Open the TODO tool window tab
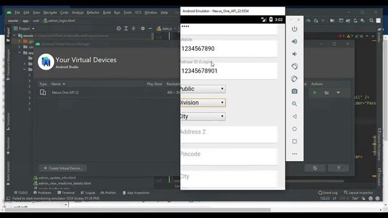Screen dimensions: 388x218 coord(21,193)
